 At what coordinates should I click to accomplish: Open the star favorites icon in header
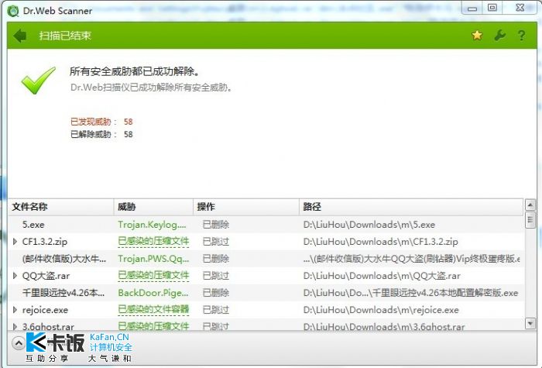click(477, 36)
